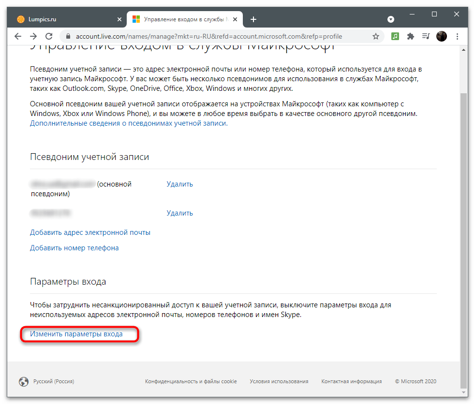Click the Псевдоним учетной записи heading

coord(89,157)
